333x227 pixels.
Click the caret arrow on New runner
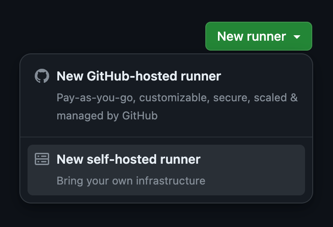(297, 37)
